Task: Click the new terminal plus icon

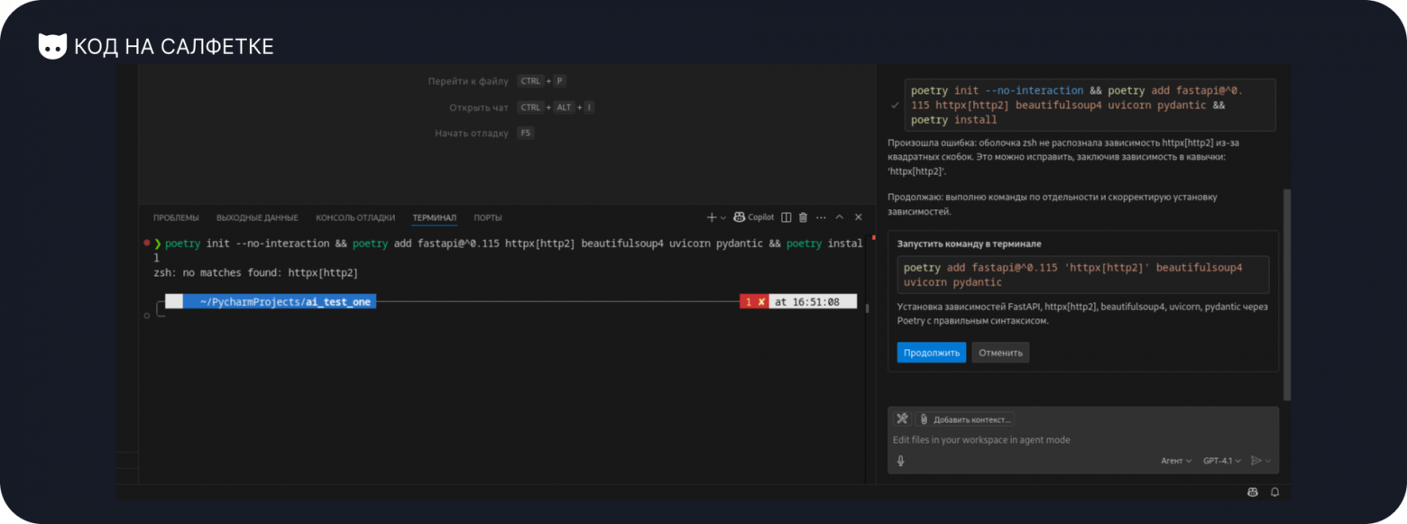Action: click(x=712, y=217)
